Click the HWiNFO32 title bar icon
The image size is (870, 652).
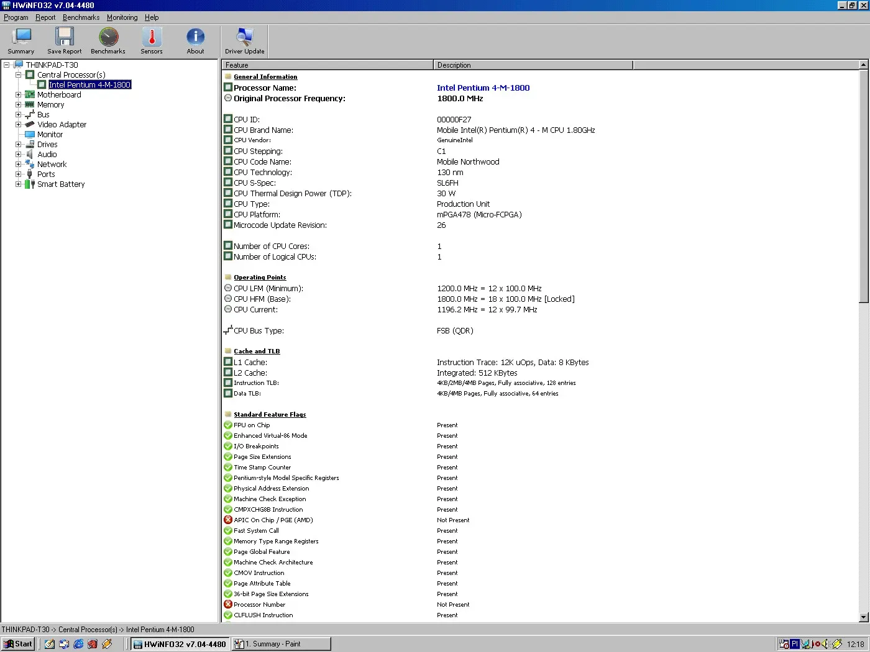(x=6, y=5)
